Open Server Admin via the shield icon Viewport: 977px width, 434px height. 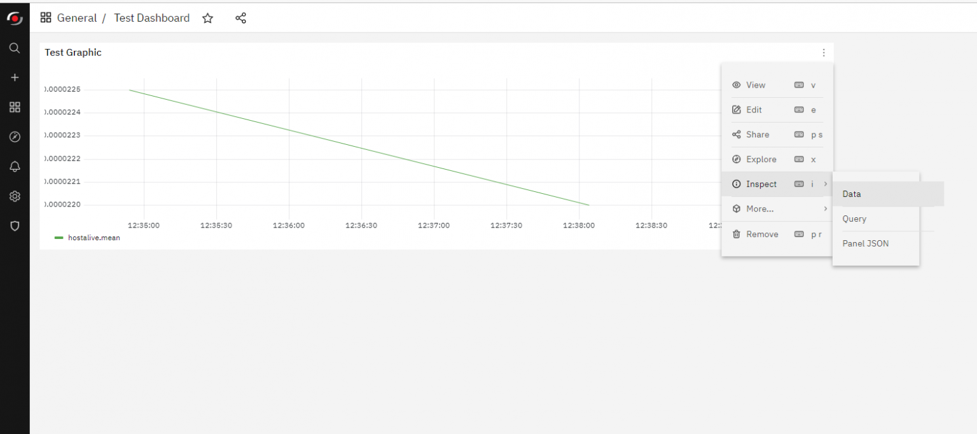(x=14, y=226)
